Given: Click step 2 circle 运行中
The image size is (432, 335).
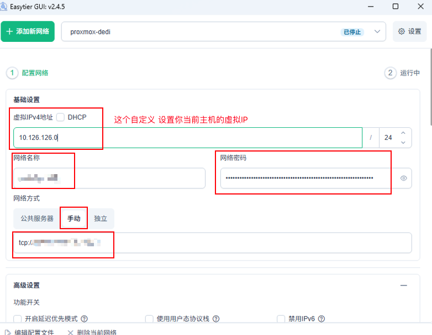Looking at the screenshot, I should (x=390, y=73).
